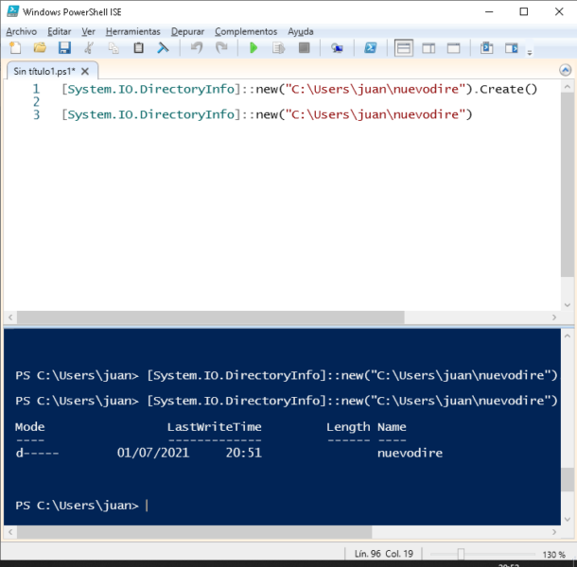Open the Complementos menu
This screenshot has width=577, height=567.
click(246, 31)
